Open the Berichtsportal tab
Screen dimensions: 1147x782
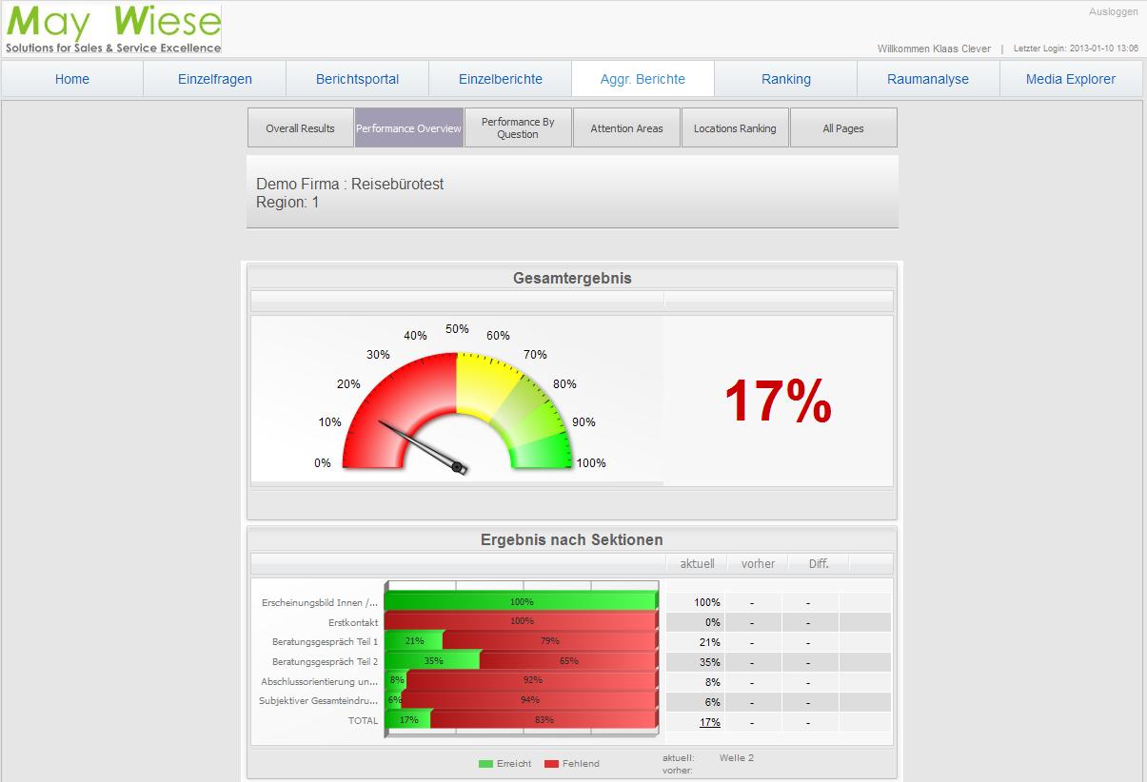pos(358,79)
